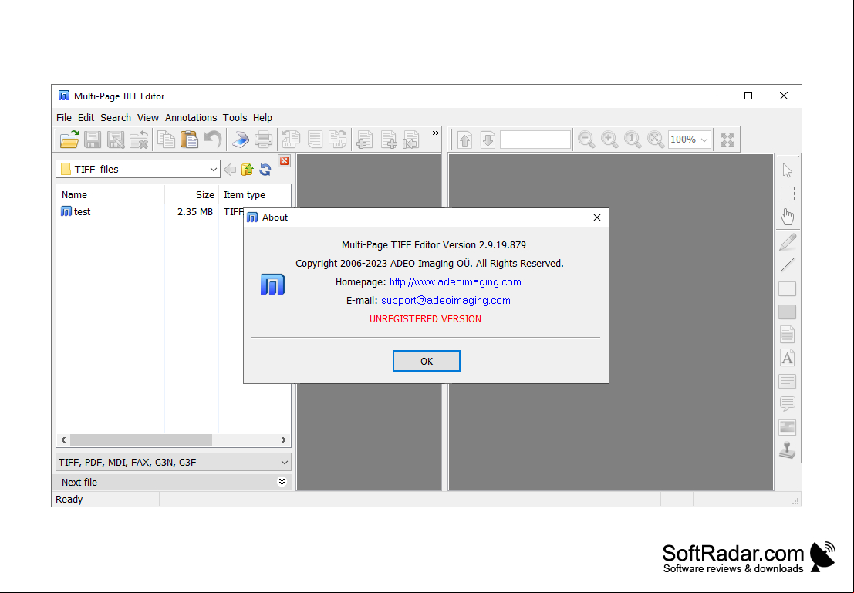
Task: Click the Copy pages icon
Action: [166, 140]
